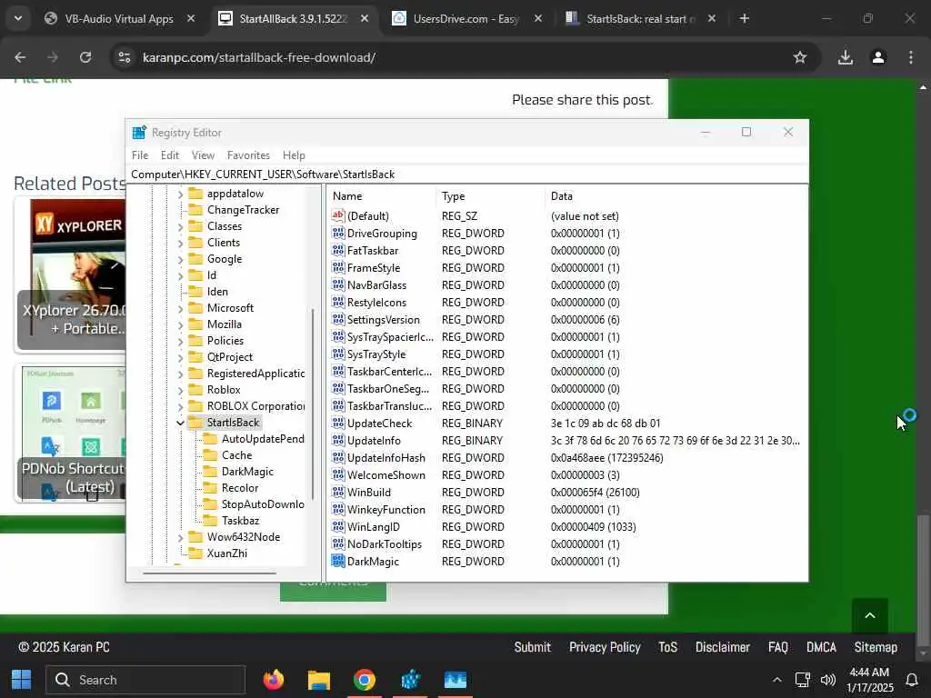Open the Chrome profile icon
The width and height of the screenshot is (931, 698).
[878, 57]
